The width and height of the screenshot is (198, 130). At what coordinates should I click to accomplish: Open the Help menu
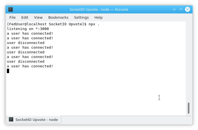pos(98,18)
